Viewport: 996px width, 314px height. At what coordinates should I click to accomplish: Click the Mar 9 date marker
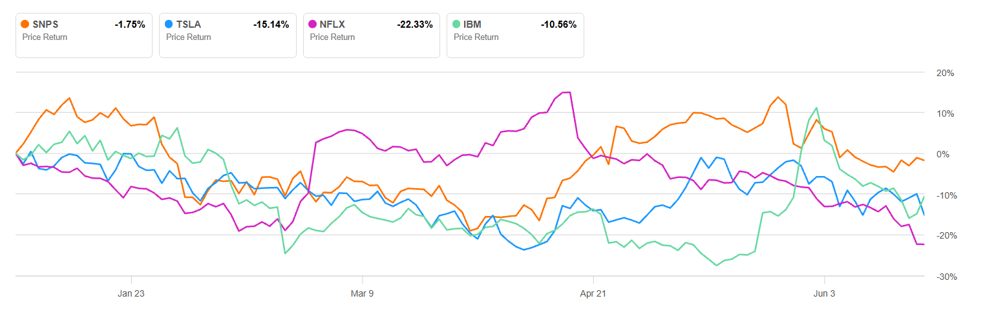(362, 293)
